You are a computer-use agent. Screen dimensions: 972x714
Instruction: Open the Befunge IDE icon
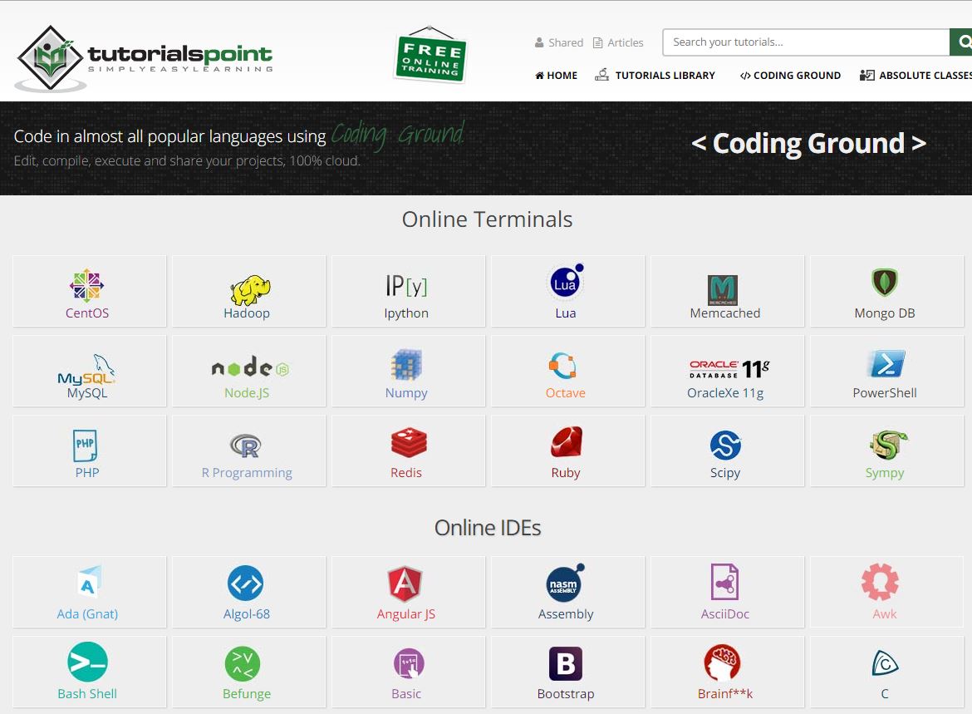click(243, 663)
